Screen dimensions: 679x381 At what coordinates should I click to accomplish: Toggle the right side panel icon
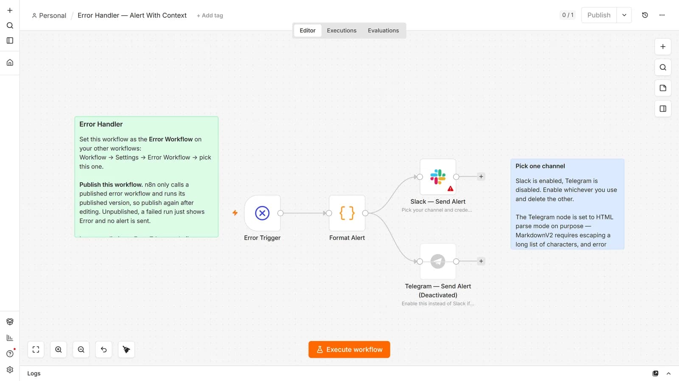[663, 109]
